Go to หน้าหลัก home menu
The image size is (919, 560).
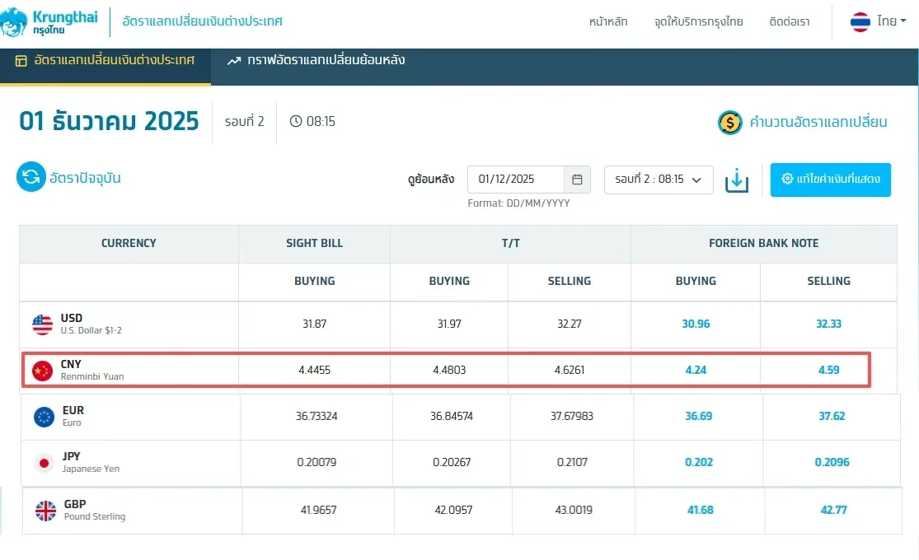[608, 21]
